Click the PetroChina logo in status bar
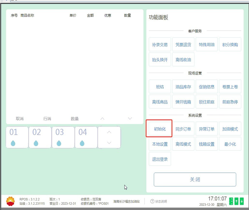This screenshot has width=249, height=210. [10, 201]
